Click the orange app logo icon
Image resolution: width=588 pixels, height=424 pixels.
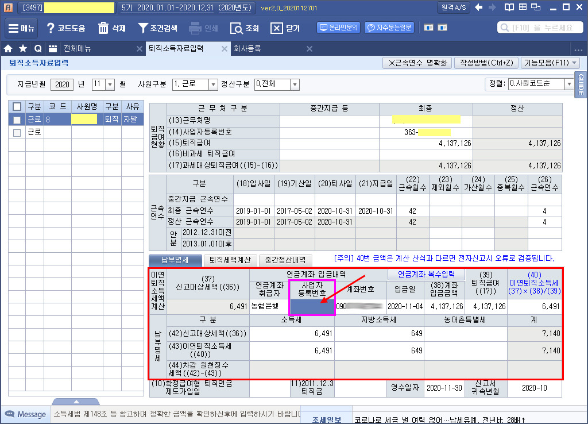8,7
